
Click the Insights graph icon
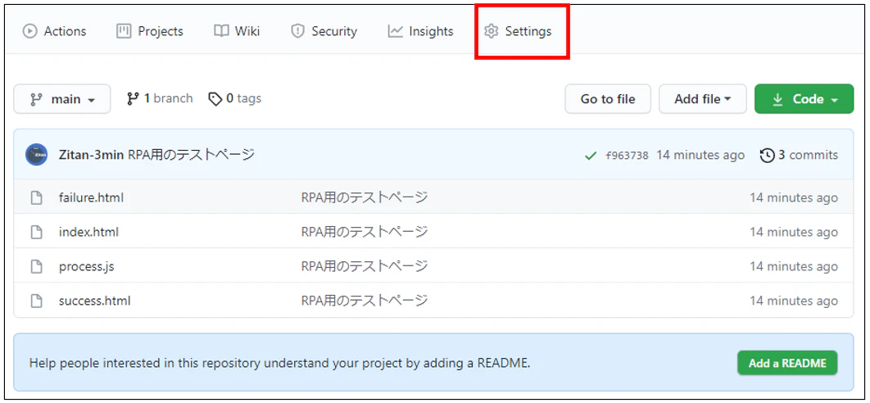point(396,31)
